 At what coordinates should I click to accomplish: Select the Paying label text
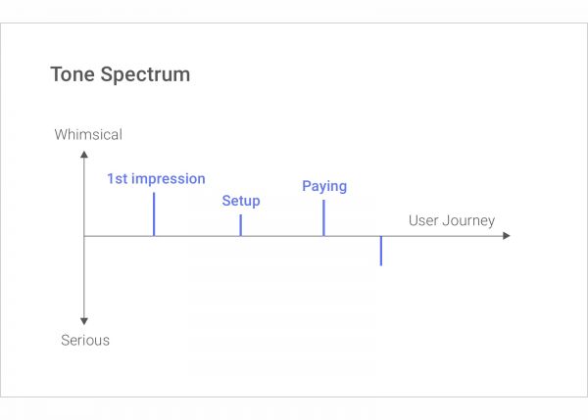[324, 186]
